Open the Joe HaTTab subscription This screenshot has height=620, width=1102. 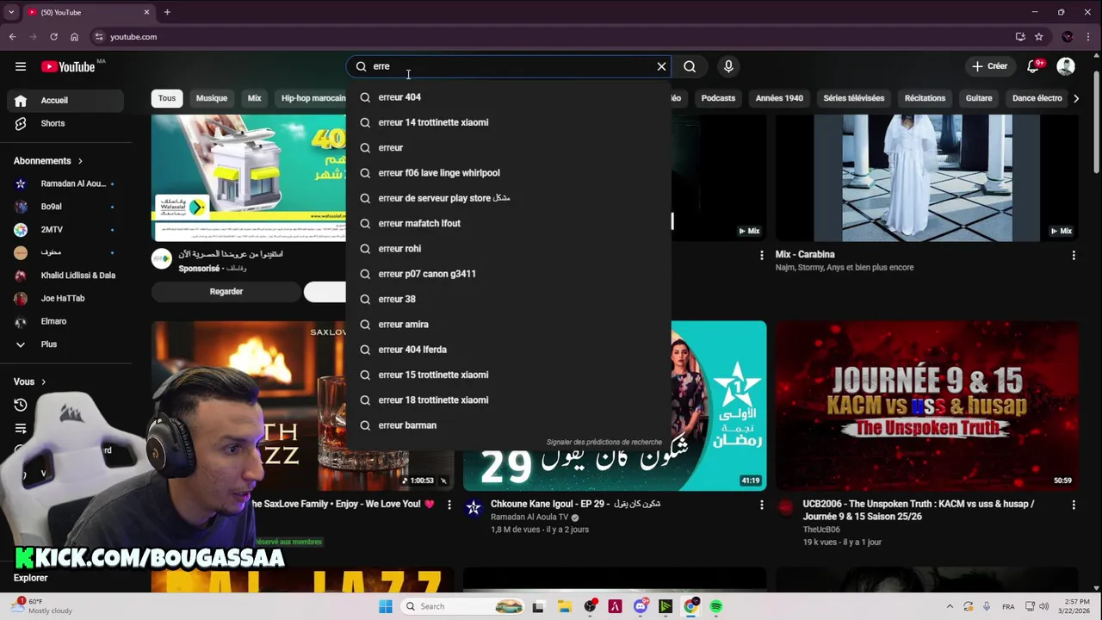tap(65, 298)
